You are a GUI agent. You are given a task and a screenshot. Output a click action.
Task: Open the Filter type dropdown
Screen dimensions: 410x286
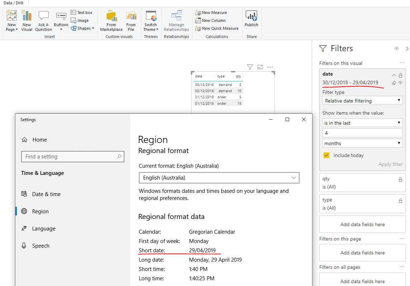362,101
